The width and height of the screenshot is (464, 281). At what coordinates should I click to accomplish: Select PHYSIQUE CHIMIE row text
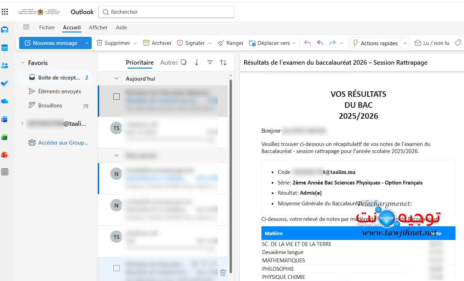click(284, 277)
